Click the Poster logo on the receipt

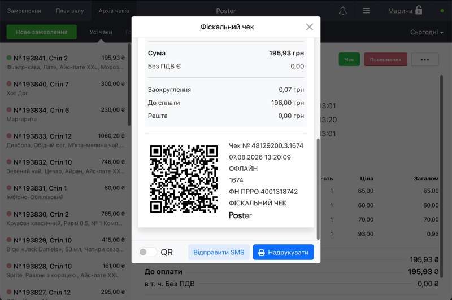tap(240, 215)
